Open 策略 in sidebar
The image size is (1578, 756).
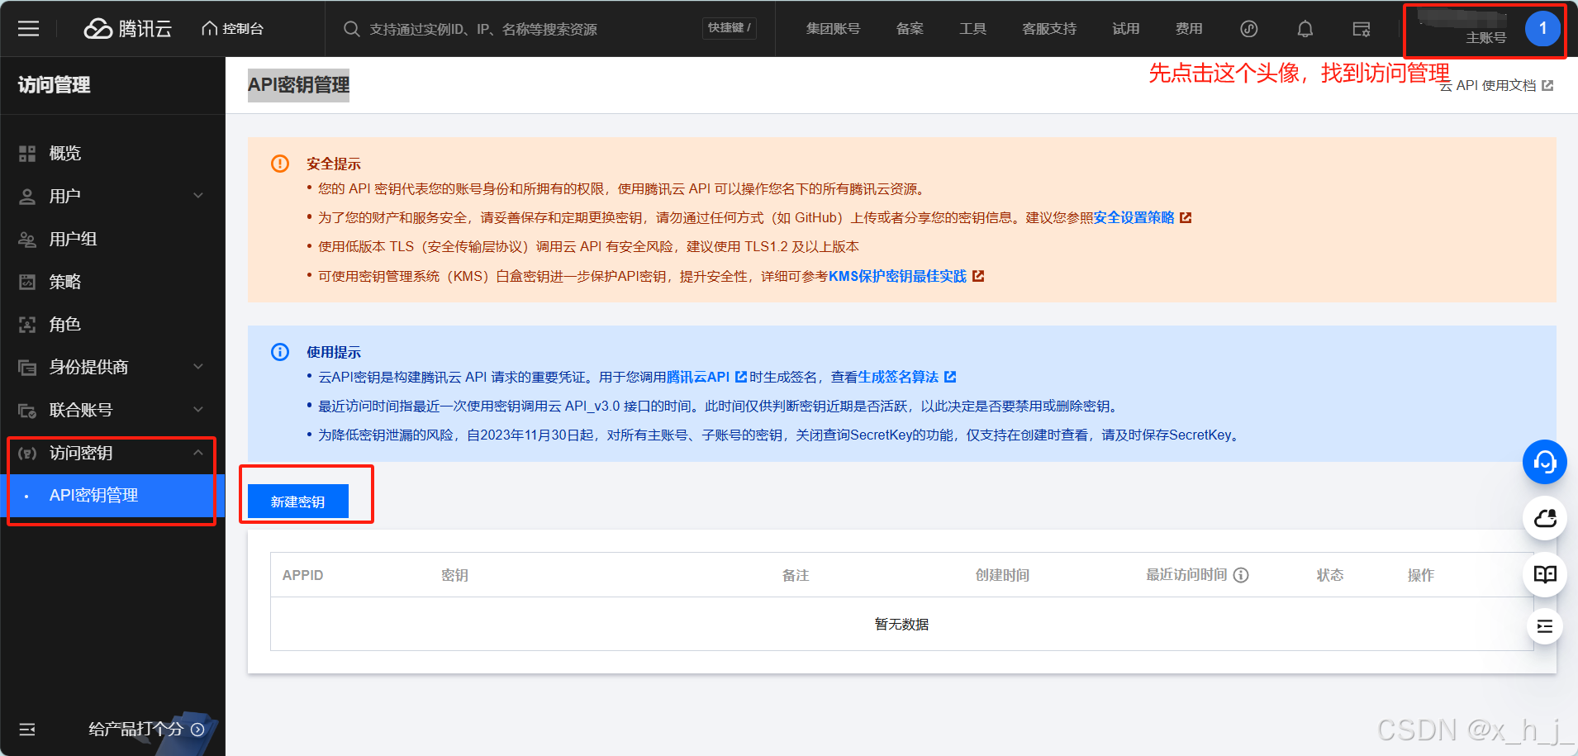click(x=65, y=282)
